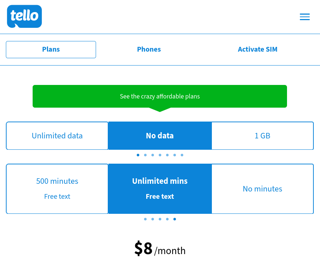Select third minutes carousel dot
Viewport: 320px width, 268px height.
click(160, 219)
